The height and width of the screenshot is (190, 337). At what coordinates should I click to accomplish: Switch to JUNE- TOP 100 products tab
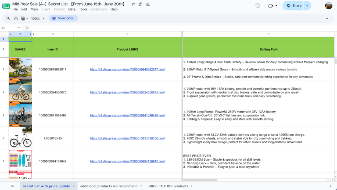coord(168,186)
